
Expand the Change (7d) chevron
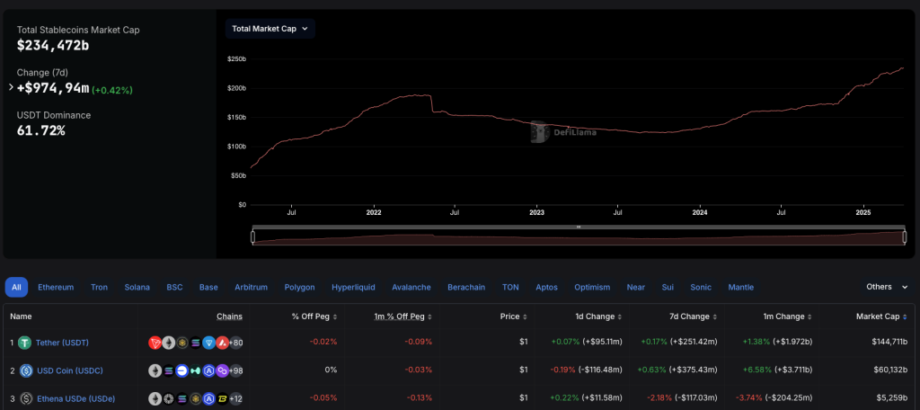pyautogui.click(x=11, y=87)
